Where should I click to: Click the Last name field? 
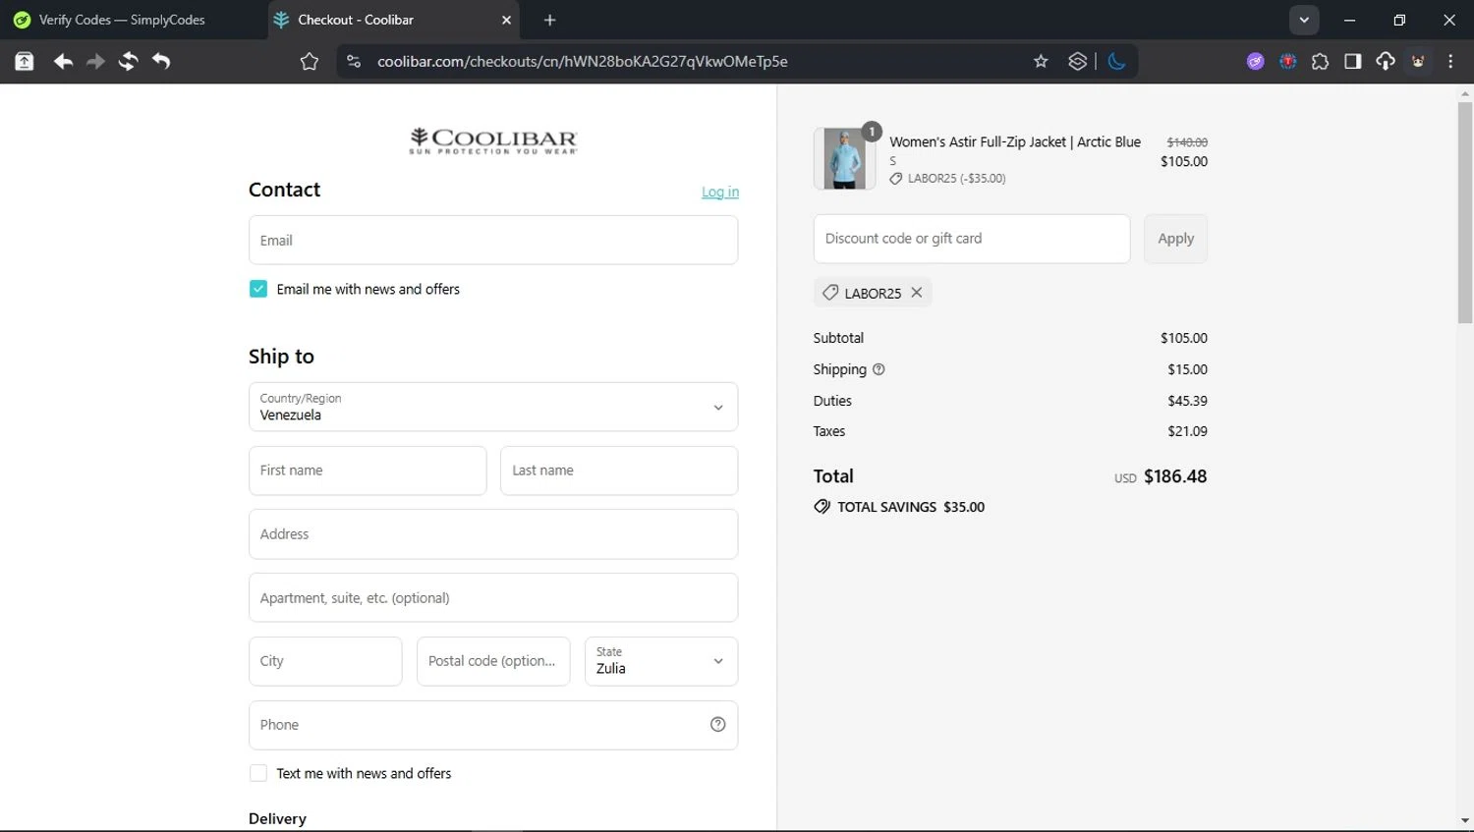coord(619,471)
